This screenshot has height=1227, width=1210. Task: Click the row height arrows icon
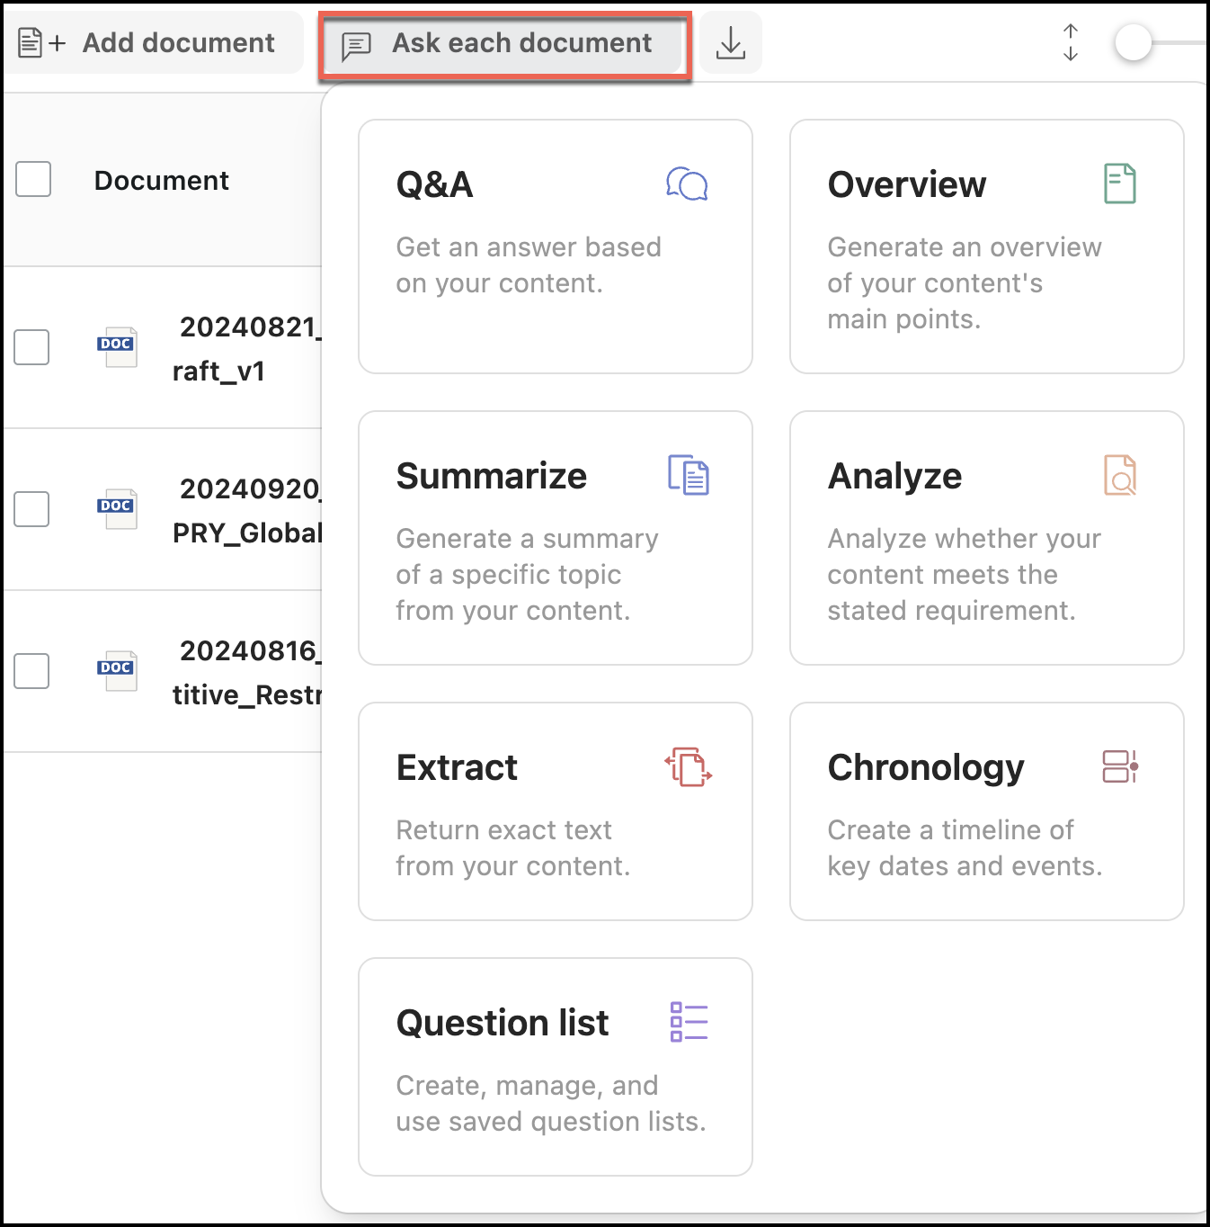point(1070,43)
